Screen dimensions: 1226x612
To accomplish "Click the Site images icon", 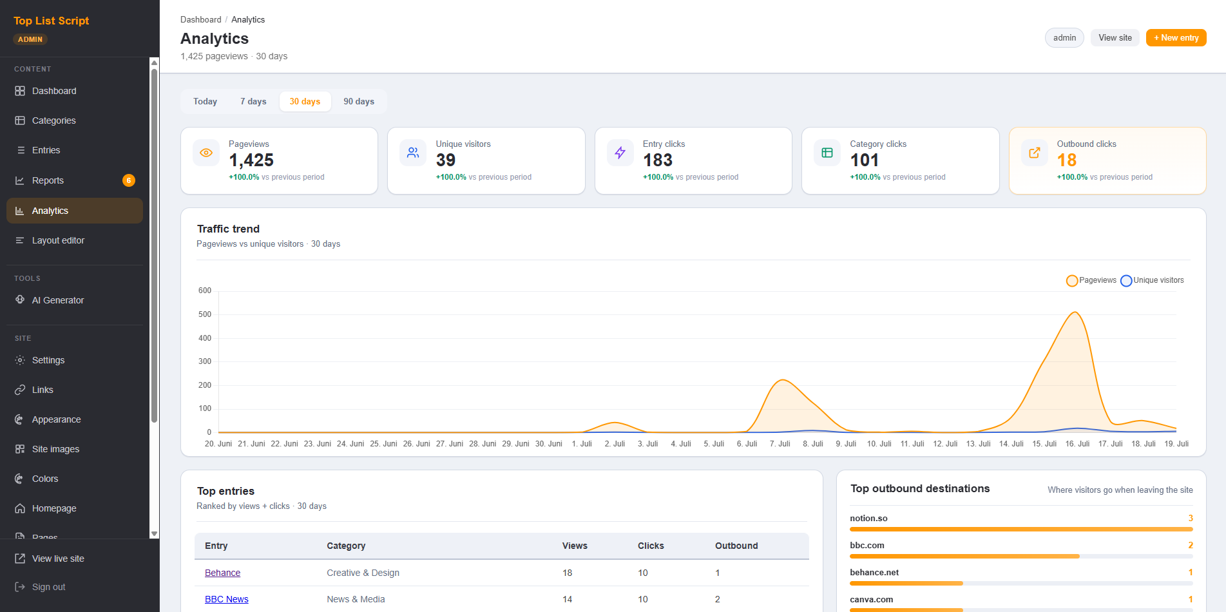I will click(x=20, y=449).
